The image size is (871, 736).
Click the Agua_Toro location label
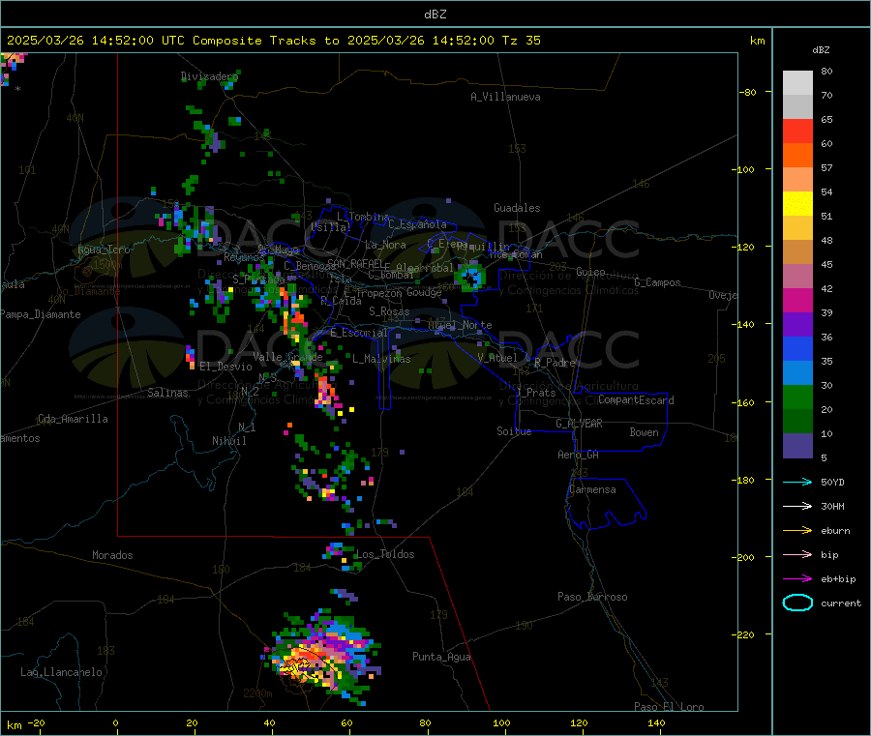coord(104,250)
